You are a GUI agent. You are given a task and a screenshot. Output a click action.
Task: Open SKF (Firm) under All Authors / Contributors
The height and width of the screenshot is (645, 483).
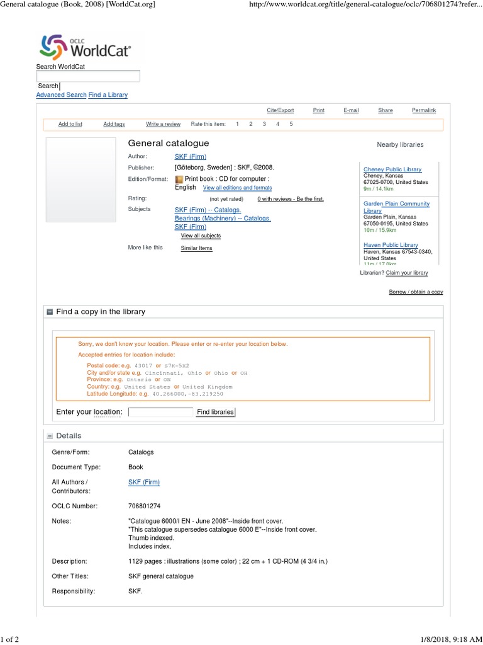144,482
